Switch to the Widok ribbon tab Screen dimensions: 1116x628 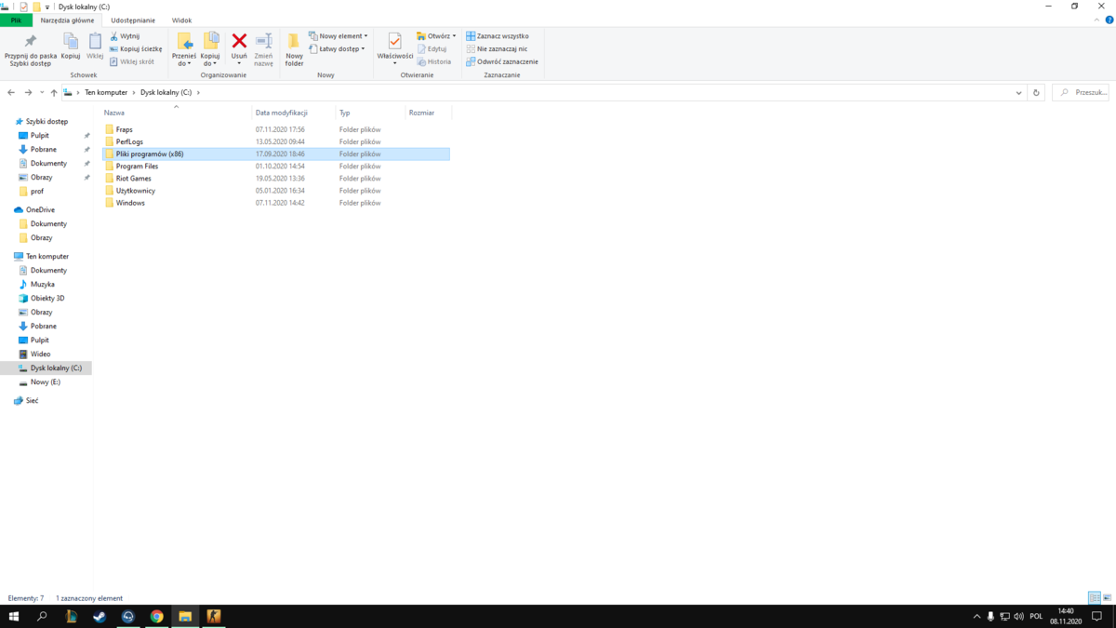181,20
